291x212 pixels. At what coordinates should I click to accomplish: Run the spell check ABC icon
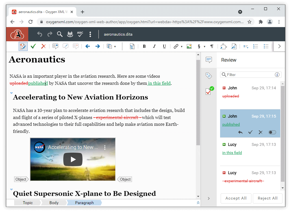tap(80, 34)
